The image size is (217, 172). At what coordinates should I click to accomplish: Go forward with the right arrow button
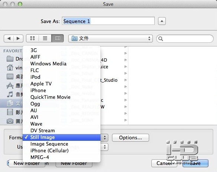click(x=18, y=38)
